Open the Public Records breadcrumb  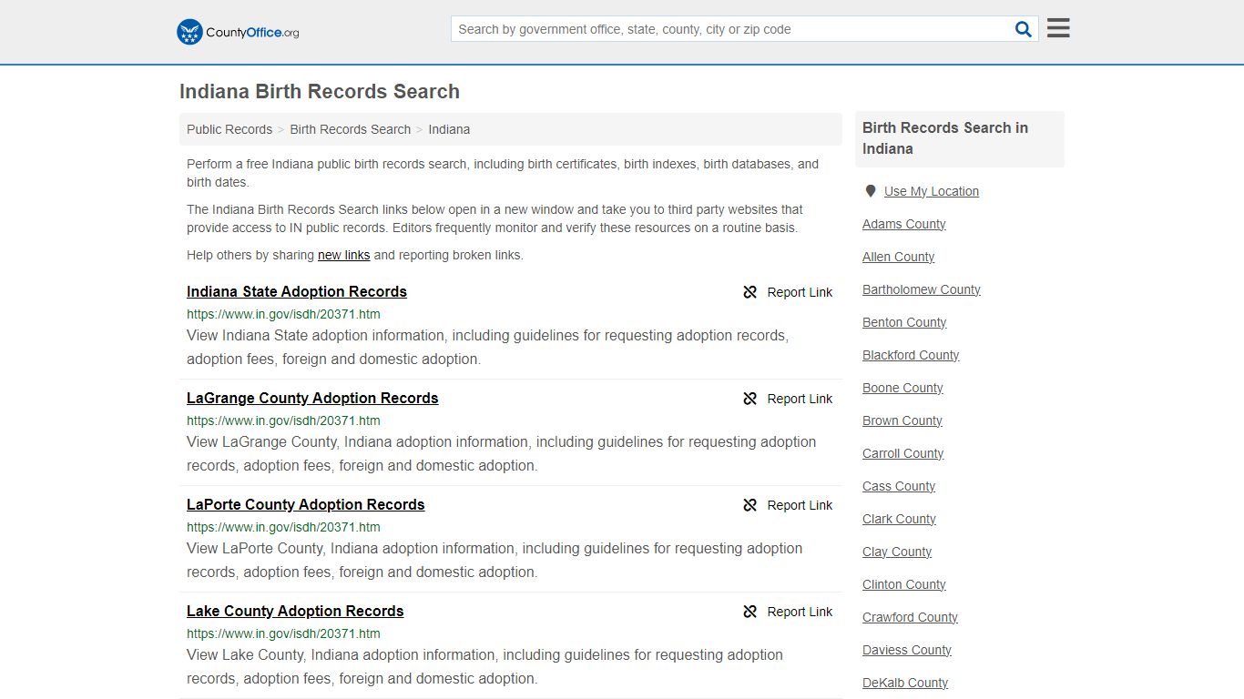coord(229,129)
